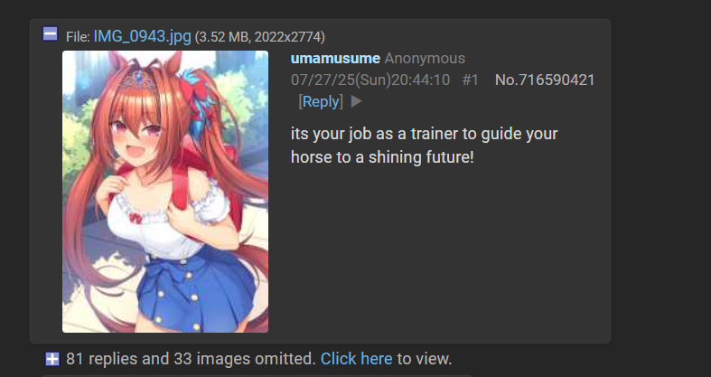Open the post menu arrow beside Reply

[x=357, y=101]
